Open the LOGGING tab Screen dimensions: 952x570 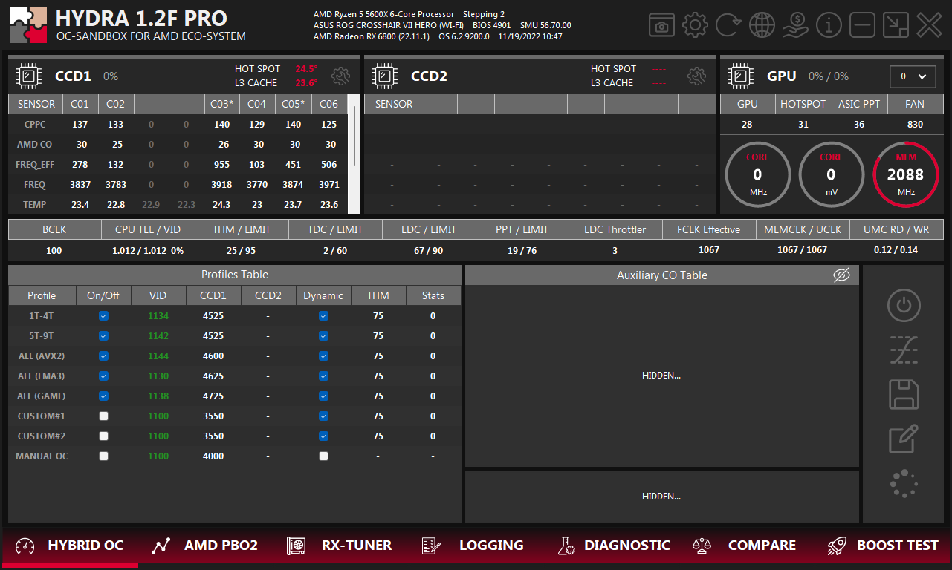coord(473,546)
